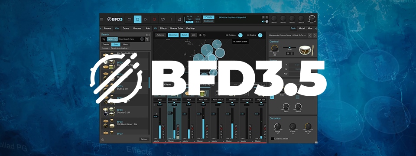Mute the Kick channel
This screenshot has height=156, width=416.
click(x=163, y=134)
